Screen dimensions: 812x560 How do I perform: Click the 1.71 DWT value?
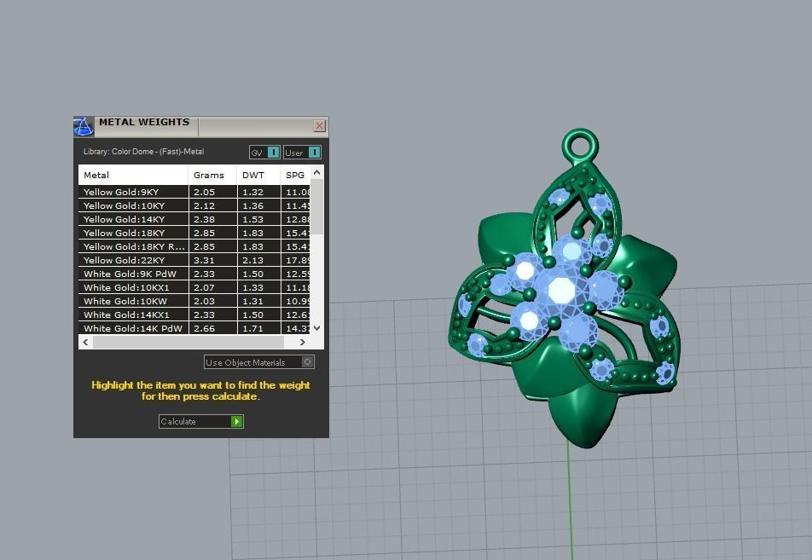252,328
